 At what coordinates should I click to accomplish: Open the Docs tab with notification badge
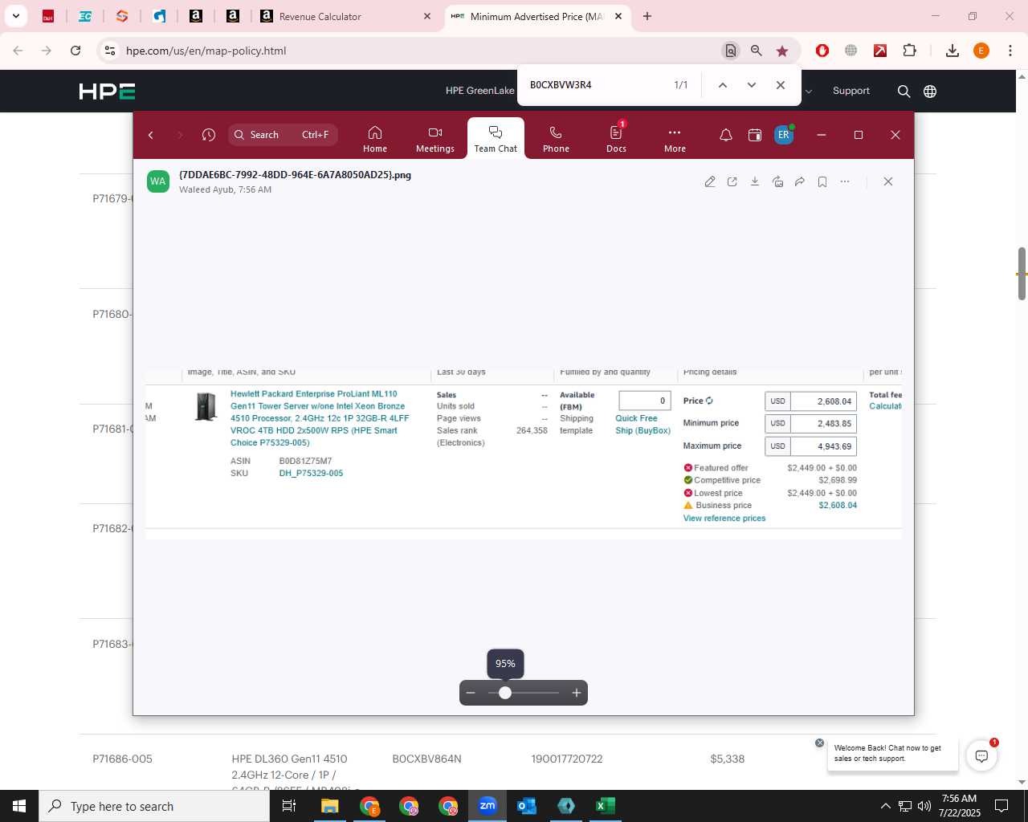tap(616, 139)
